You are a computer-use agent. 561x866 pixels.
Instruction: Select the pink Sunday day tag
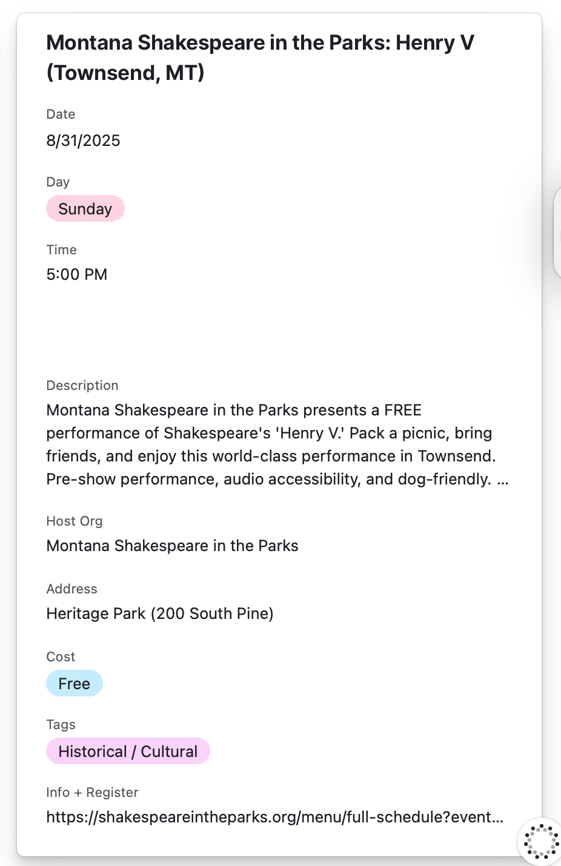85,209
